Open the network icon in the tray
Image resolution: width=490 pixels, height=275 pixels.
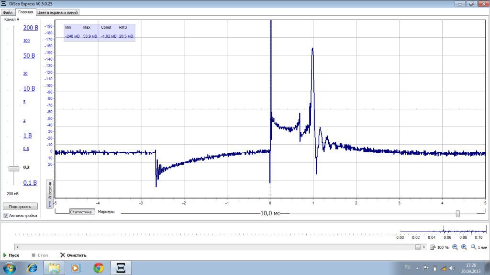tap(443, 268)
